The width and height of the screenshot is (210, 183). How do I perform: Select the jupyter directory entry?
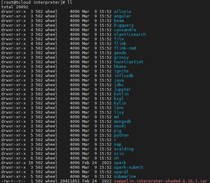click(x=122, y=89)
